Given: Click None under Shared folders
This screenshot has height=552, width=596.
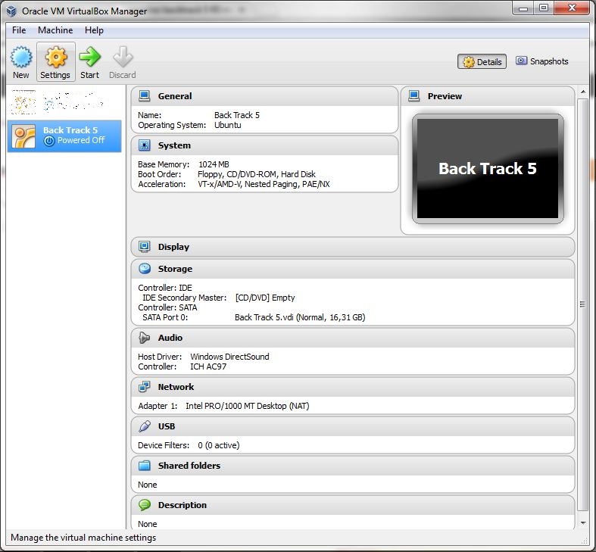Looking at the screenshot, I should tap(148, 485).
